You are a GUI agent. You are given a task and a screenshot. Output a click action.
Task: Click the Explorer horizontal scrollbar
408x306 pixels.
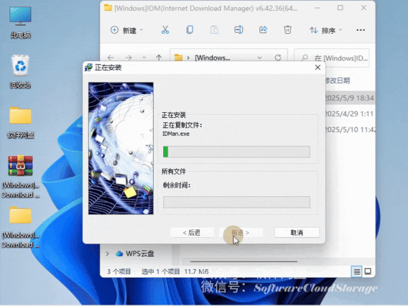(x=244, y=261)
